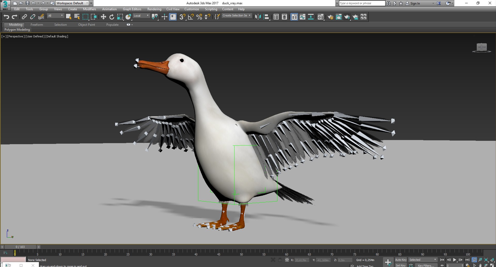Select the Bind to Space Warp tool

tap(41, 17)
